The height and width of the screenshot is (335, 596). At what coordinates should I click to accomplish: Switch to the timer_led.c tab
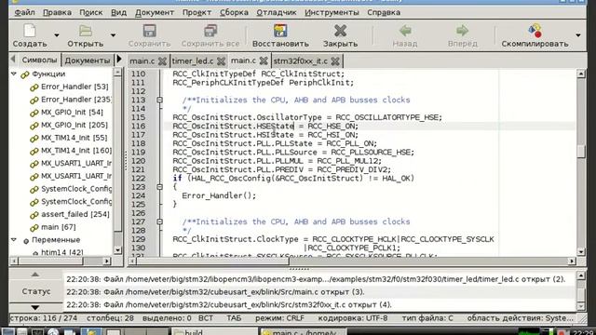point(193,60)
